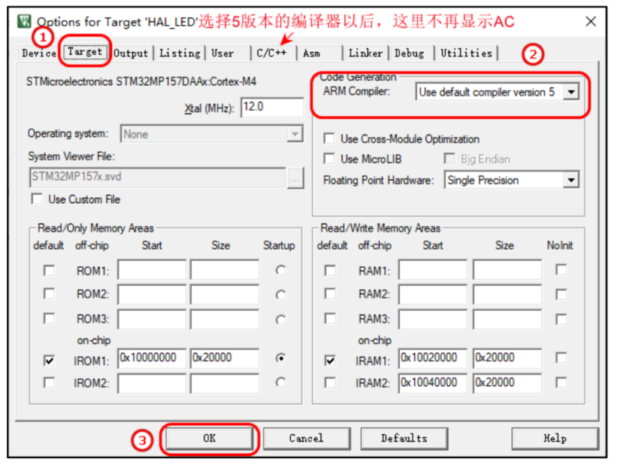The image size is (617, 465).
Task: Check the RAM1 default checkbox
Action: click(x=330, y=270)
